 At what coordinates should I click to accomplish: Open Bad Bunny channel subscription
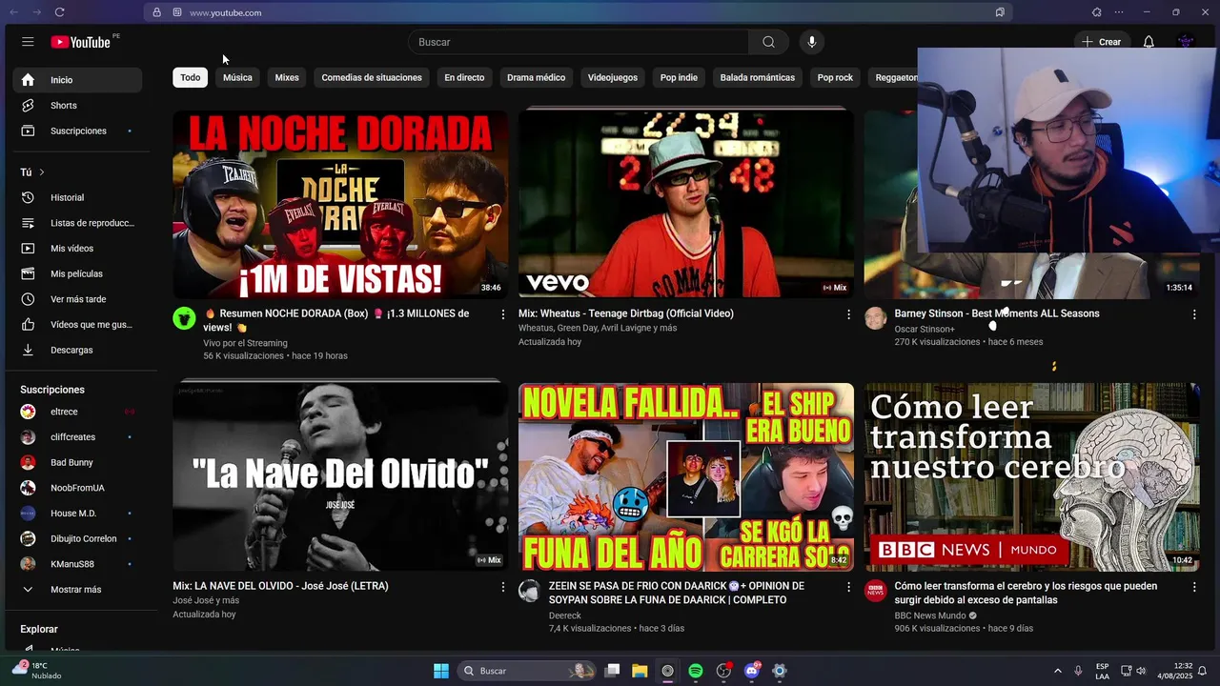[x=77, y=462]
